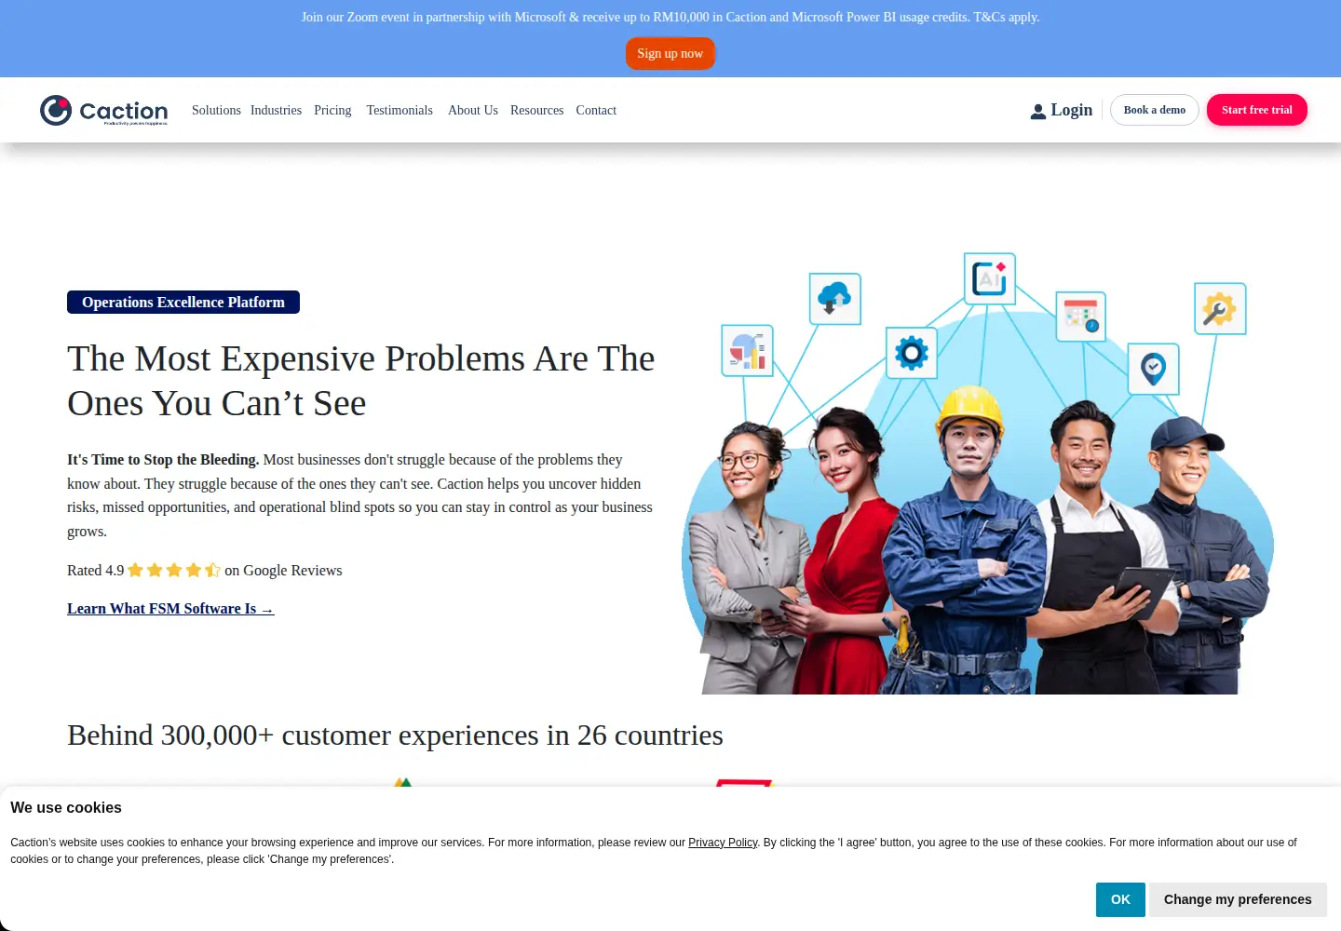Click the headline 'The Most Expensive Problems Are The Ones You Can't See'
This screenshot has height=931, width=1341.
(361, 381)
